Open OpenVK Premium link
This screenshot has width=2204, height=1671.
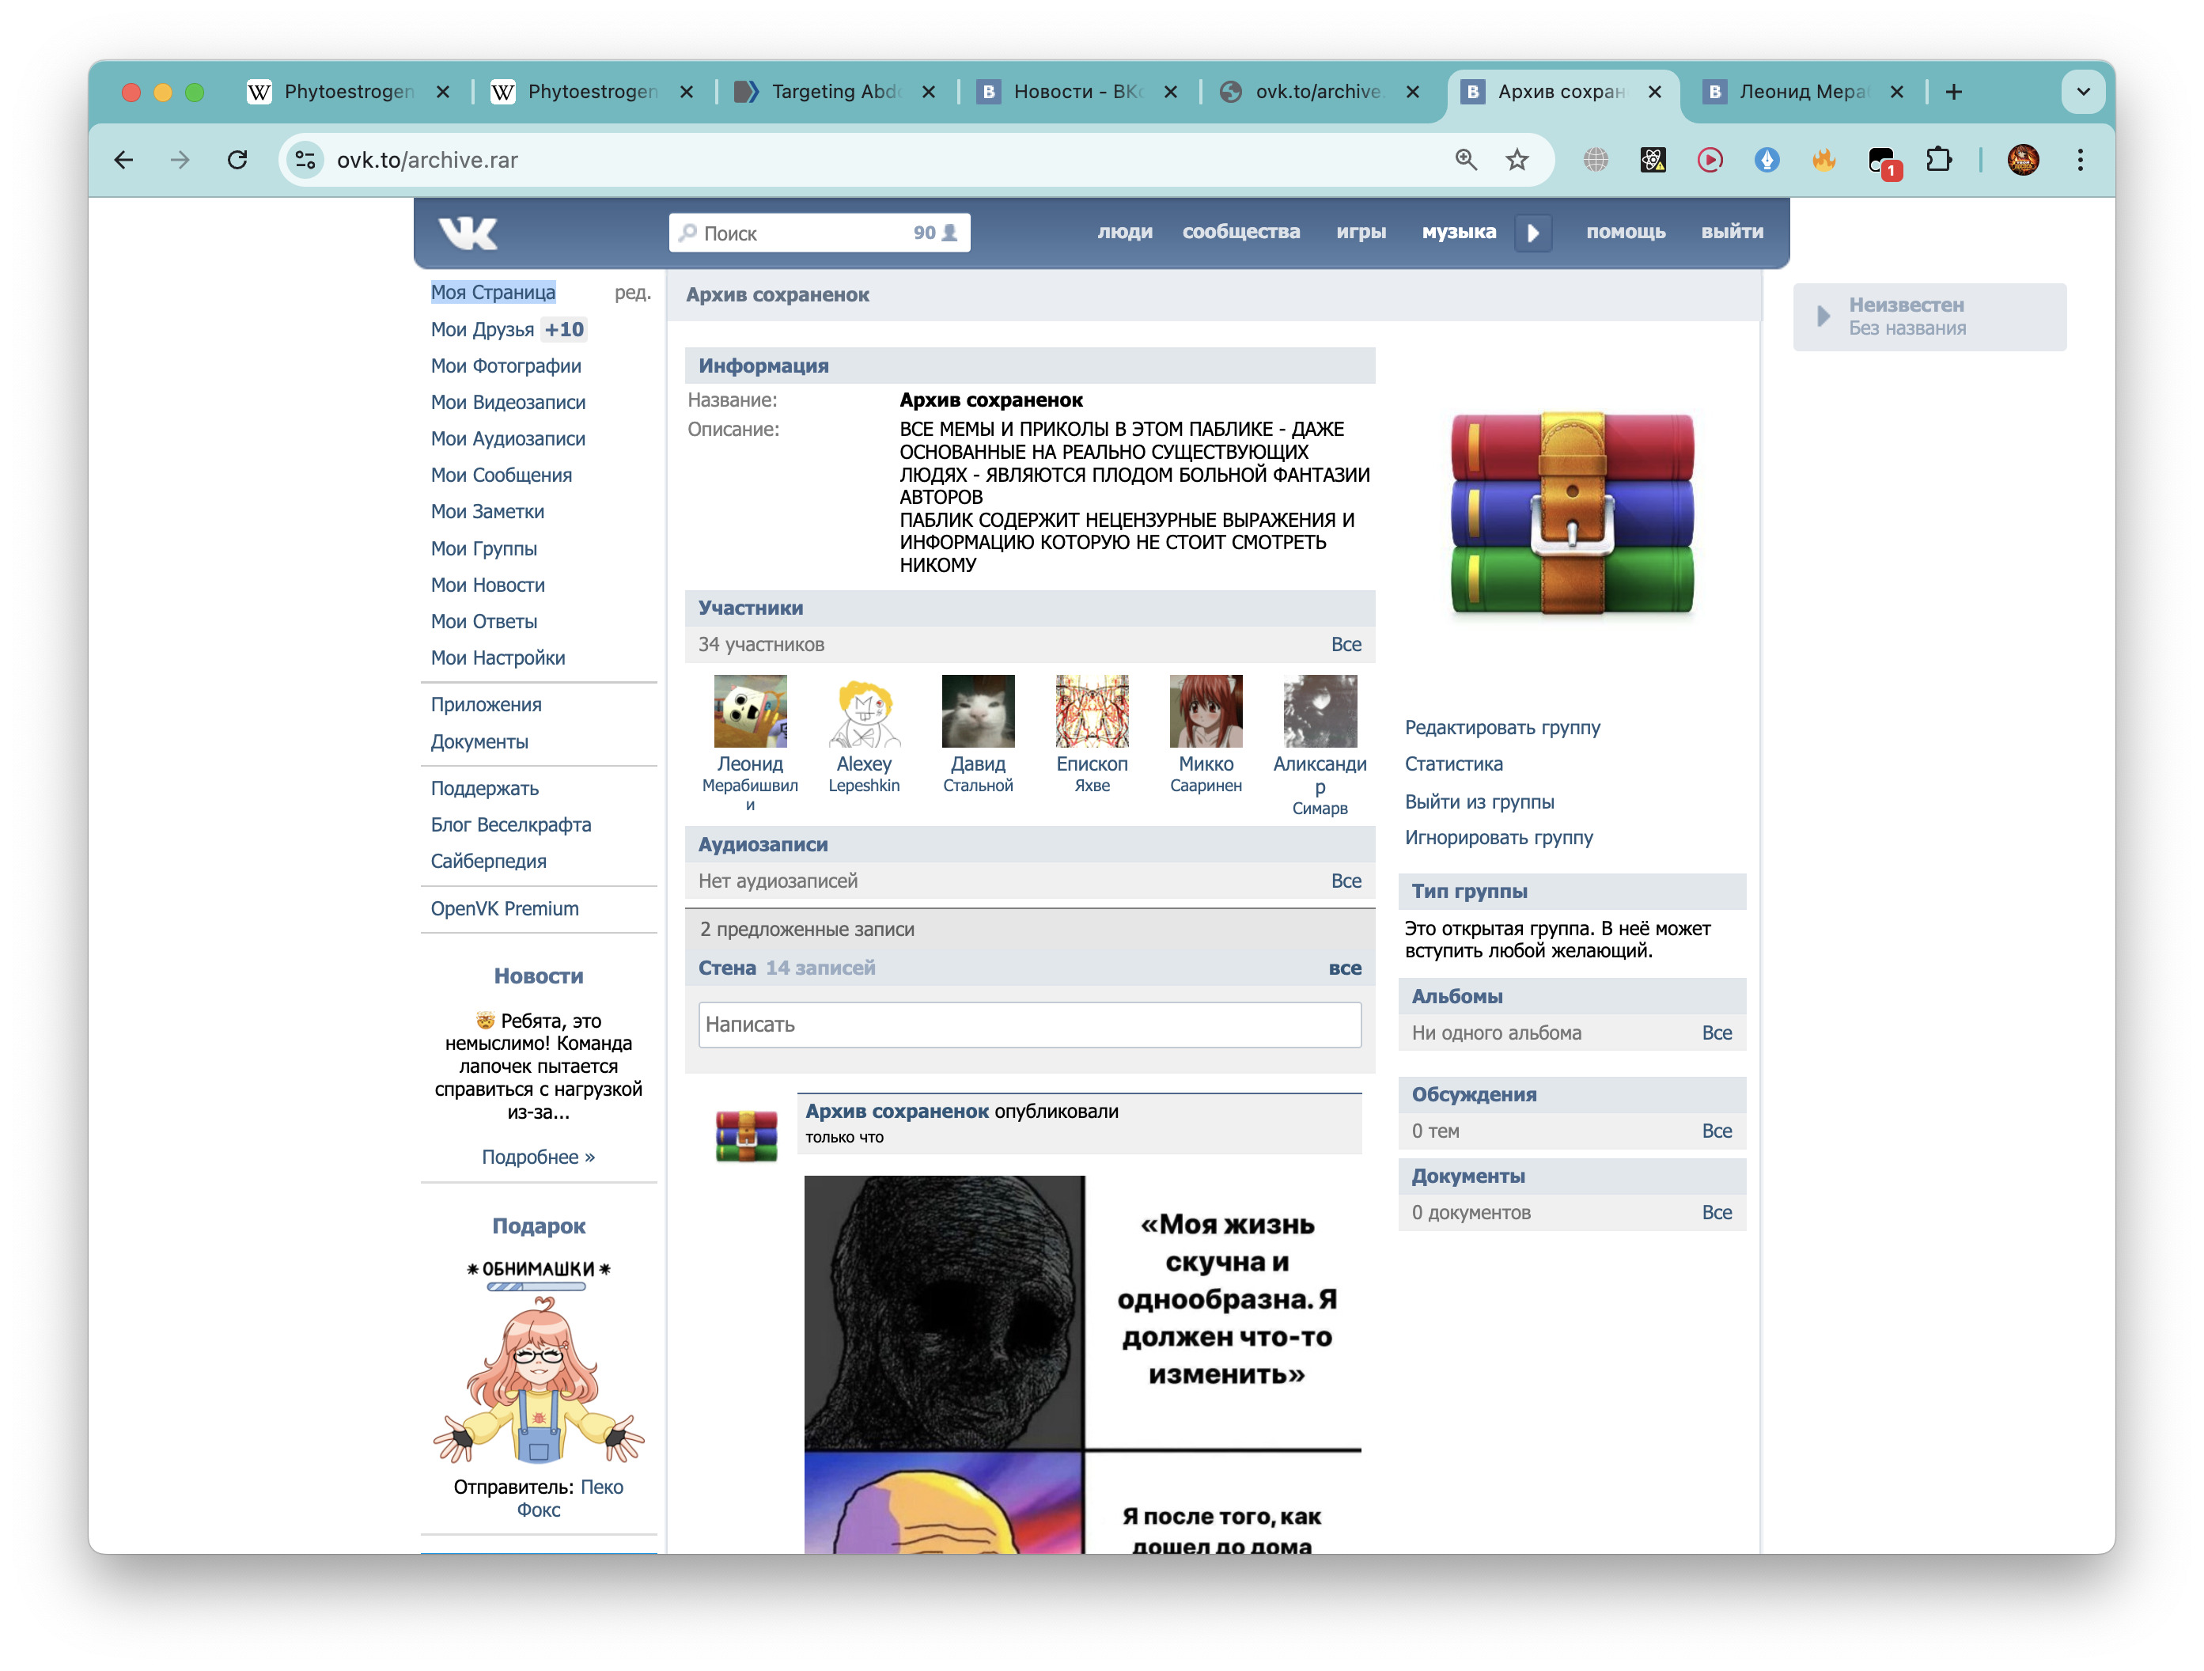[504, 909]
